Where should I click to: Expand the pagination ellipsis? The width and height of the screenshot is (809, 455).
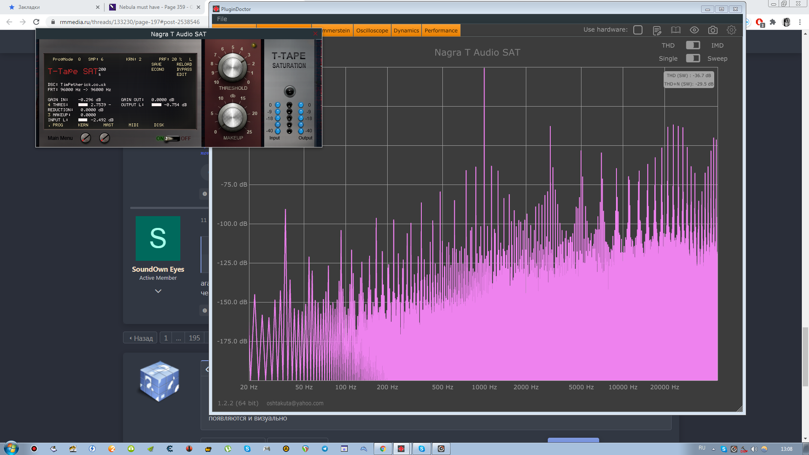[x=178, y=338]
